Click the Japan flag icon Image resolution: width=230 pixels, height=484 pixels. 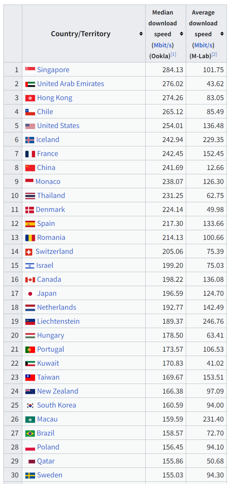pos(30,294)
